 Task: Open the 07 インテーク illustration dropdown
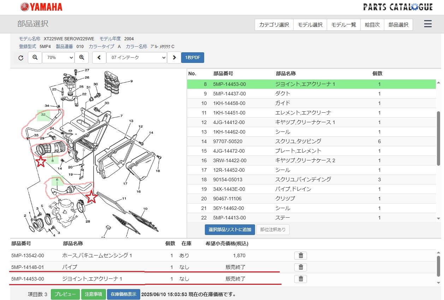coord(137,58)
